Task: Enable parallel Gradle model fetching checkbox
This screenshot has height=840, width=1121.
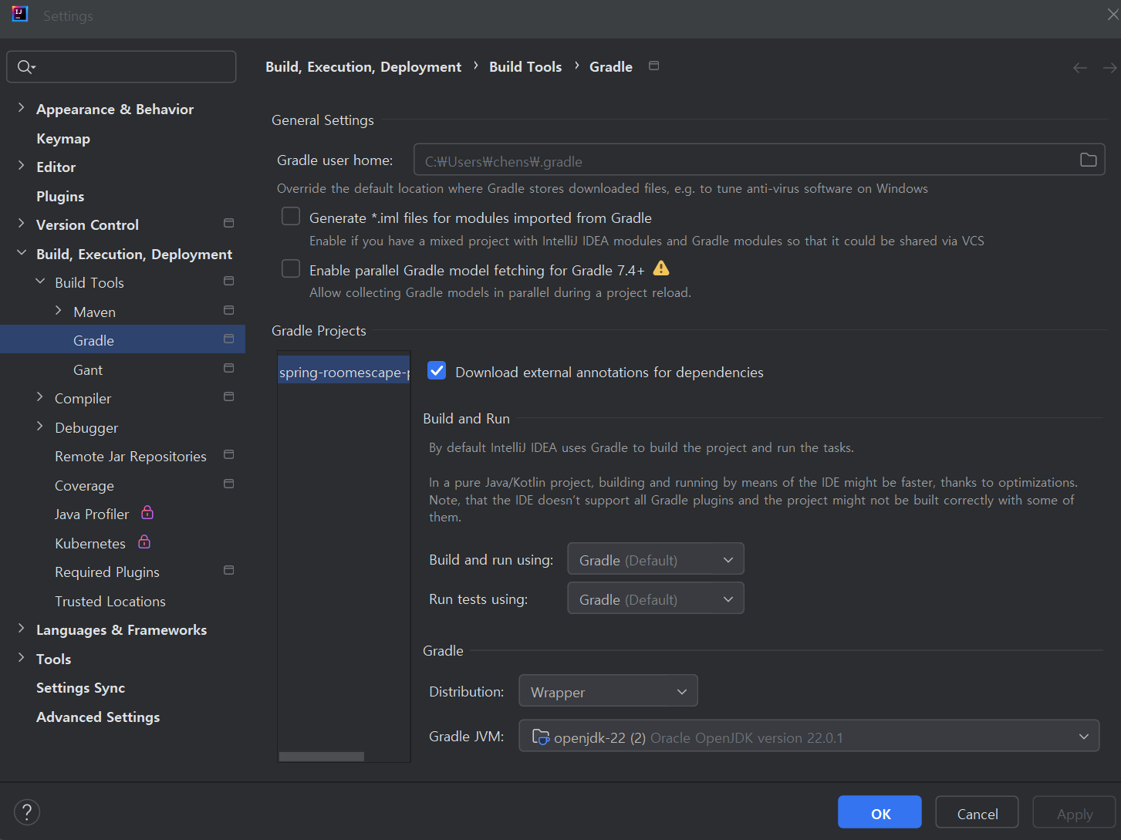Action: coord(291,268)
